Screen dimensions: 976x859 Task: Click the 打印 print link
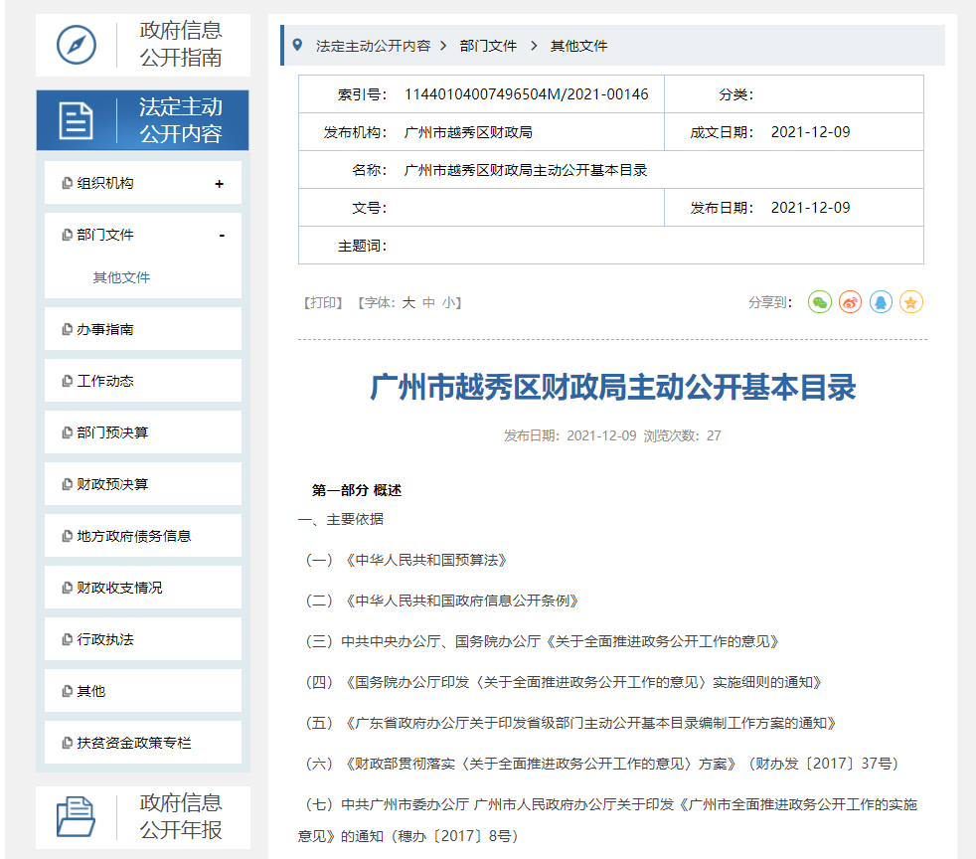coord(323,303)
